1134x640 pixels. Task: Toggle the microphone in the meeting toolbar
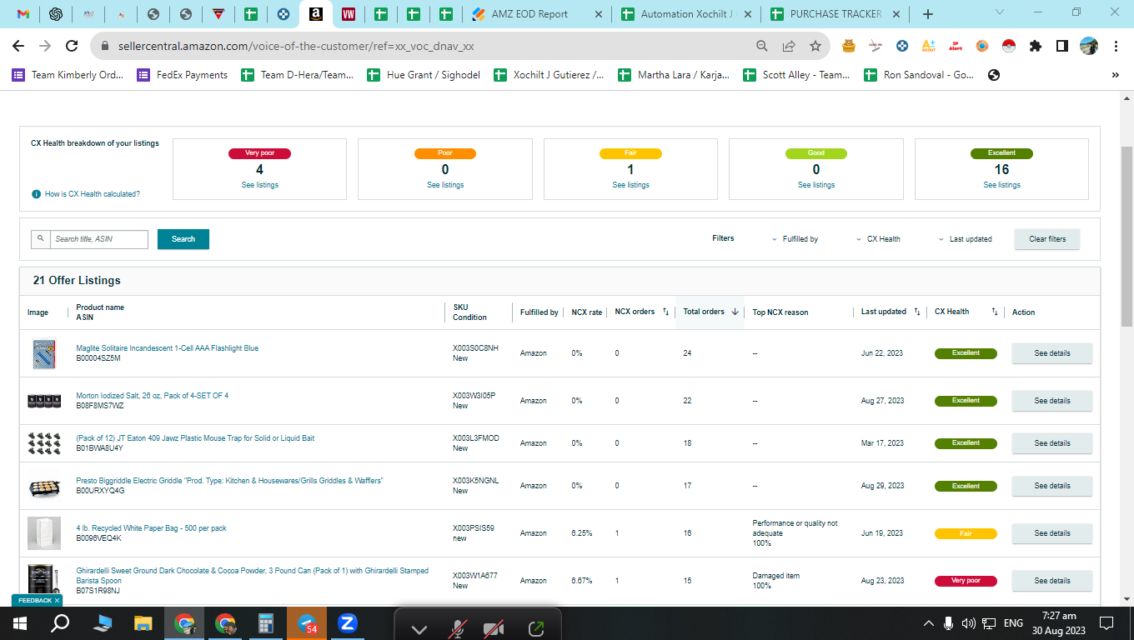[x=457, y=628]
